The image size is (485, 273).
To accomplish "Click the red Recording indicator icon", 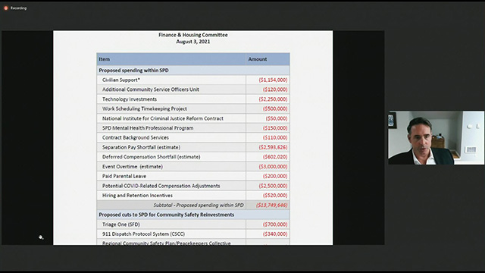I will click(5, 8).
